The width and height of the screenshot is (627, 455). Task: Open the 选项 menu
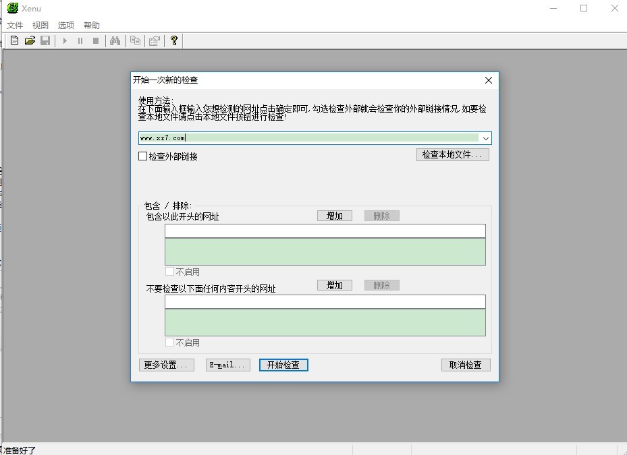(x=65, y=24)
